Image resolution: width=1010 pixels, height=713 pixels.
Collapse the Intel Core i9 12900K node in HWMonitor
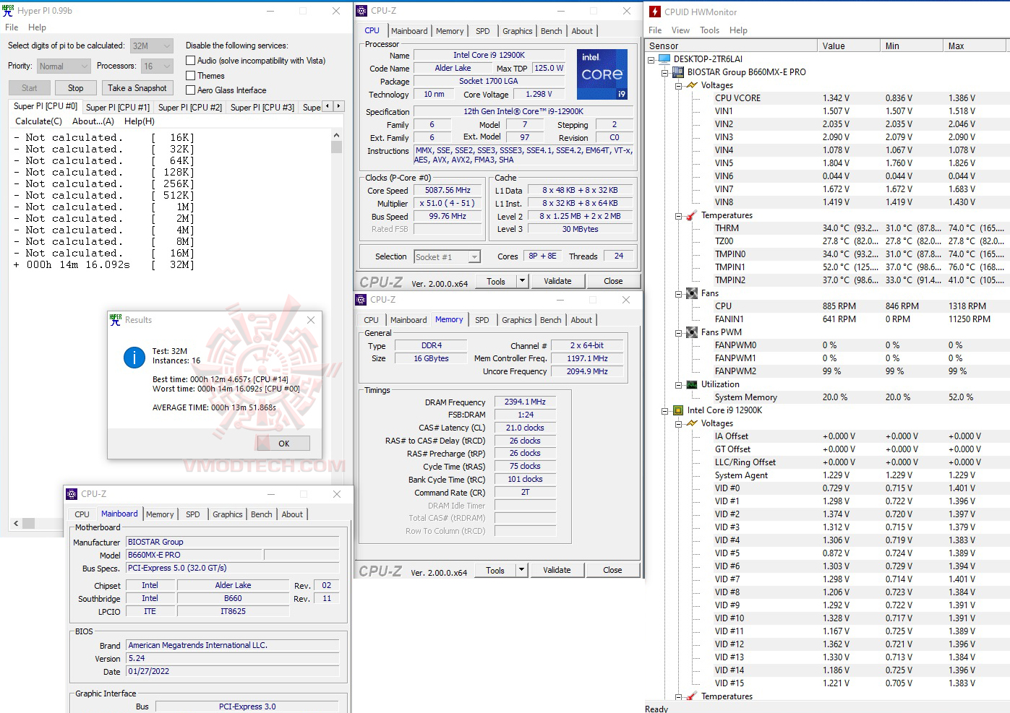665,410
